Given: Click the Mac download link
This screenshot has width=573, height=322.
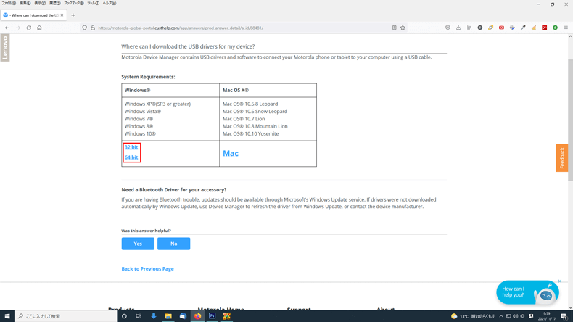Looking at the screenshot, I should (x=231, y=154).
